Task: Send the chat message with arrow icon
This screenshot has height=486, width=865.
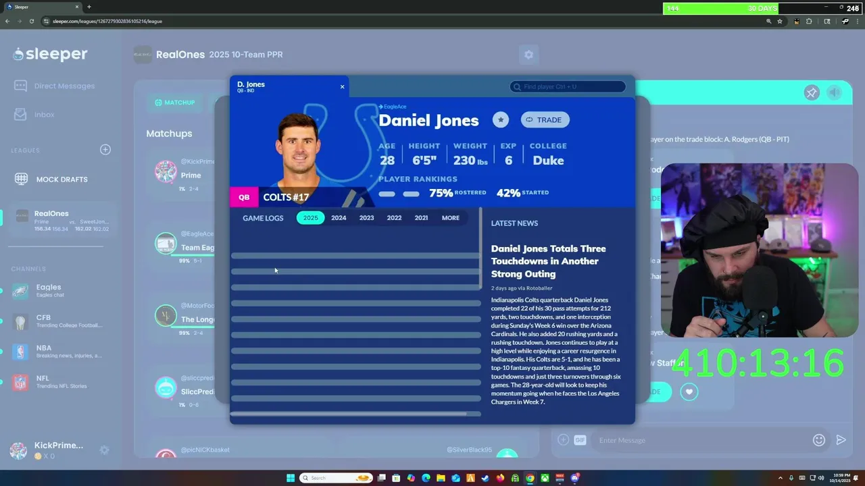Action: point(841,440)
